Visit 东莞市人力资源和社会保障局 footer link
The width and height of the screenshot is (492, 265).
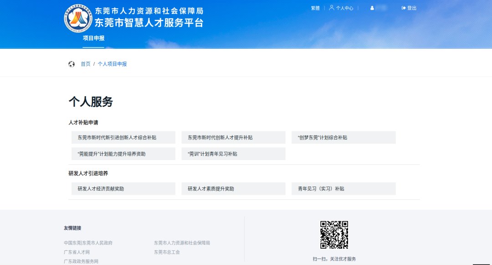182,243
